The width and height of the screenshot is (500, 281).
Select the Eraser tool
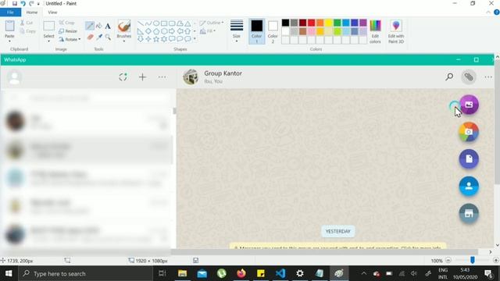(90, 37)
